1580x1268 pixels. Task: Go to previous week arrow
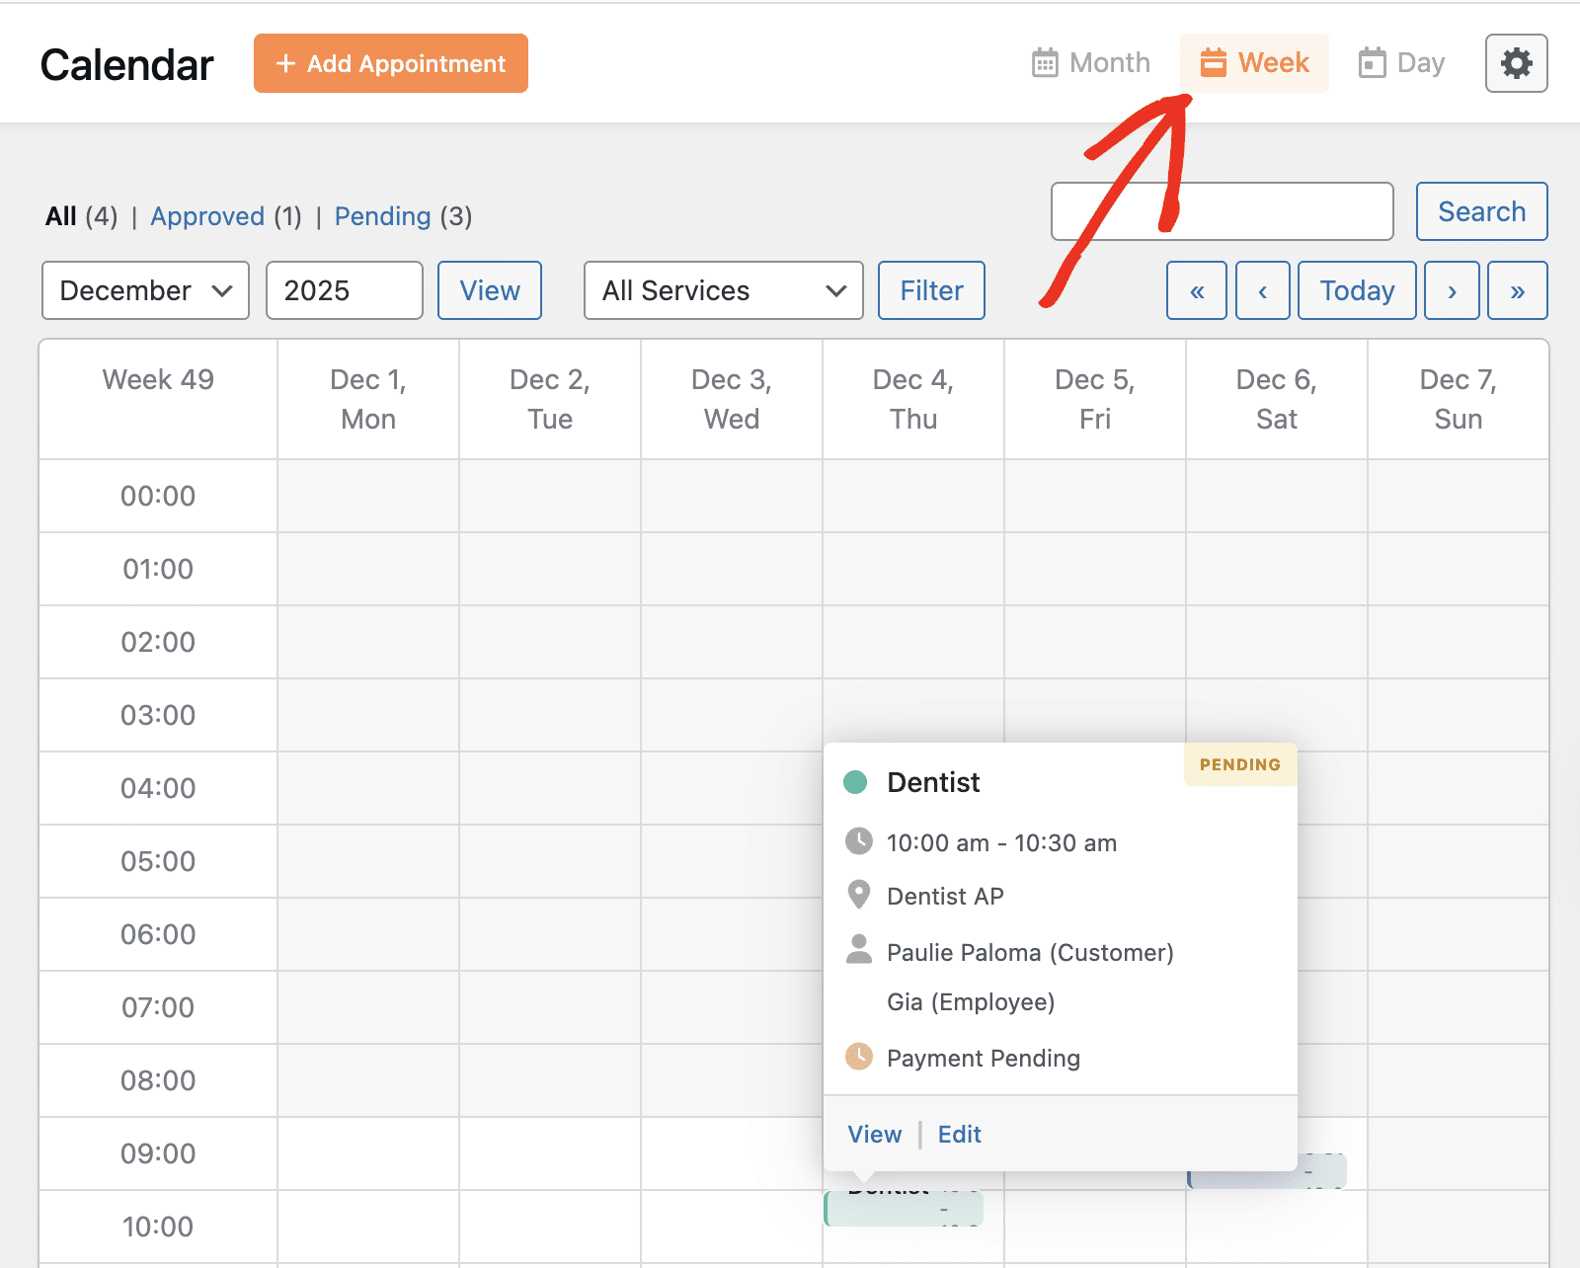[x=1262, y=290]
